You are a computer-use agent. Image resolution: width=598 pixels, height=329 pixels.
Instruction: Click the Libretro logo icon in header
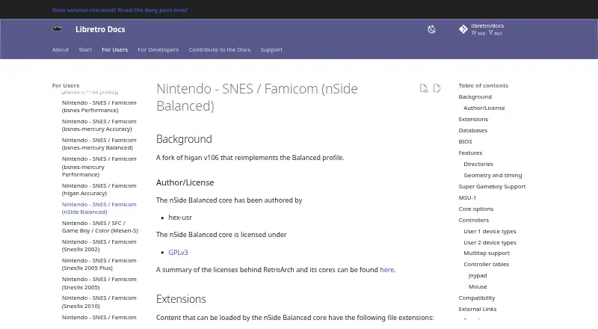coord(58,29)
